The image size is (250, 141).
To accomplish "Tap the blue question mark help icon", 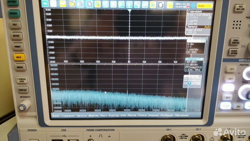I will (x=190, y=83).
